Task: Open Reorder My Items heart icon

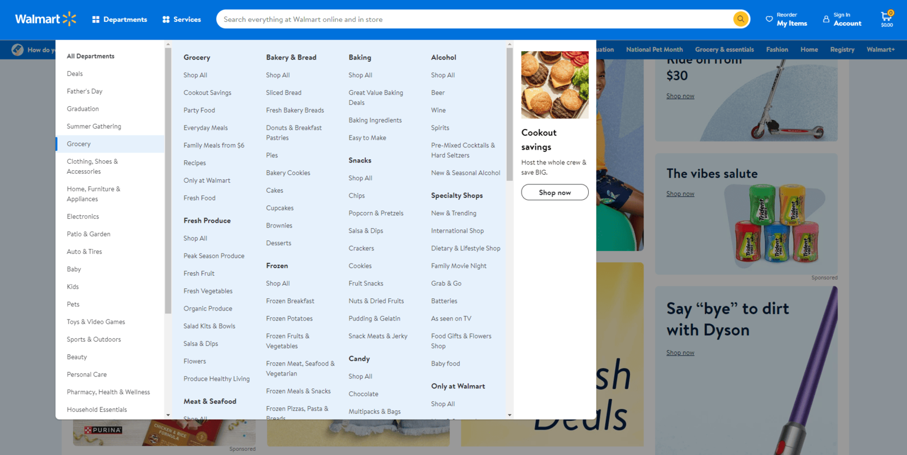Action: 769,19
